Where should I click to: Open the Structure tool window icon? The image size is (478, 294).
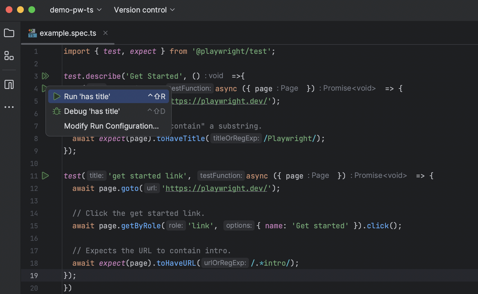[x=9, y=56]
